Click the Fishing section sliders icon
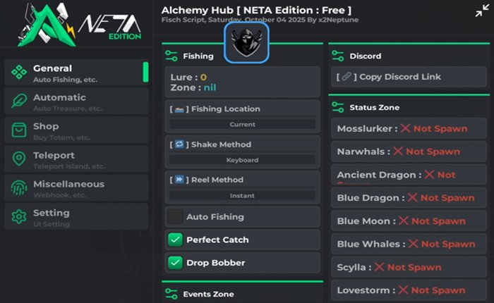The width and height of the screenshot is (494, 303). point(171,56)
